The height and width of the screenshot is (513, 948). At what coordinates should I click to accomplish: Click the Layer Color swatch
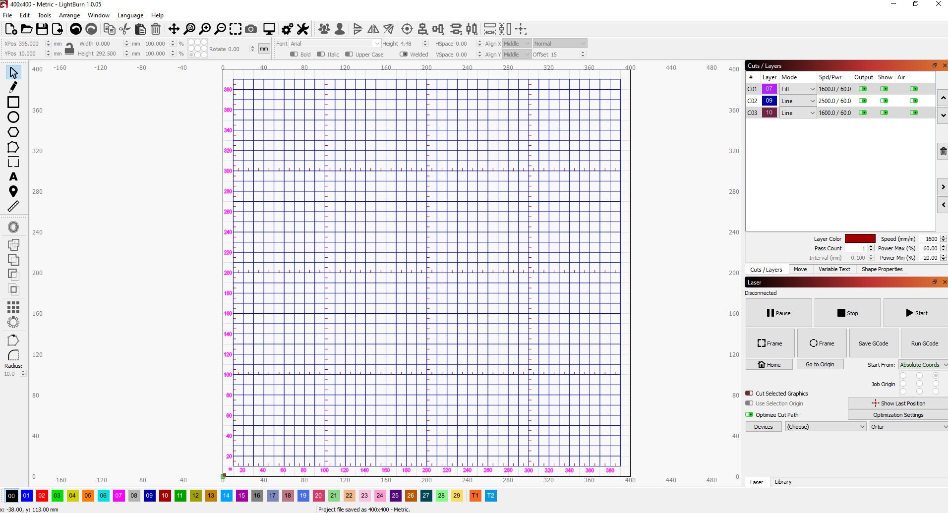(861, 238)
